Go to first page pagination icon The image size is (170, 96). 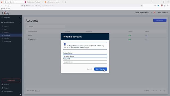coord(153,90)
